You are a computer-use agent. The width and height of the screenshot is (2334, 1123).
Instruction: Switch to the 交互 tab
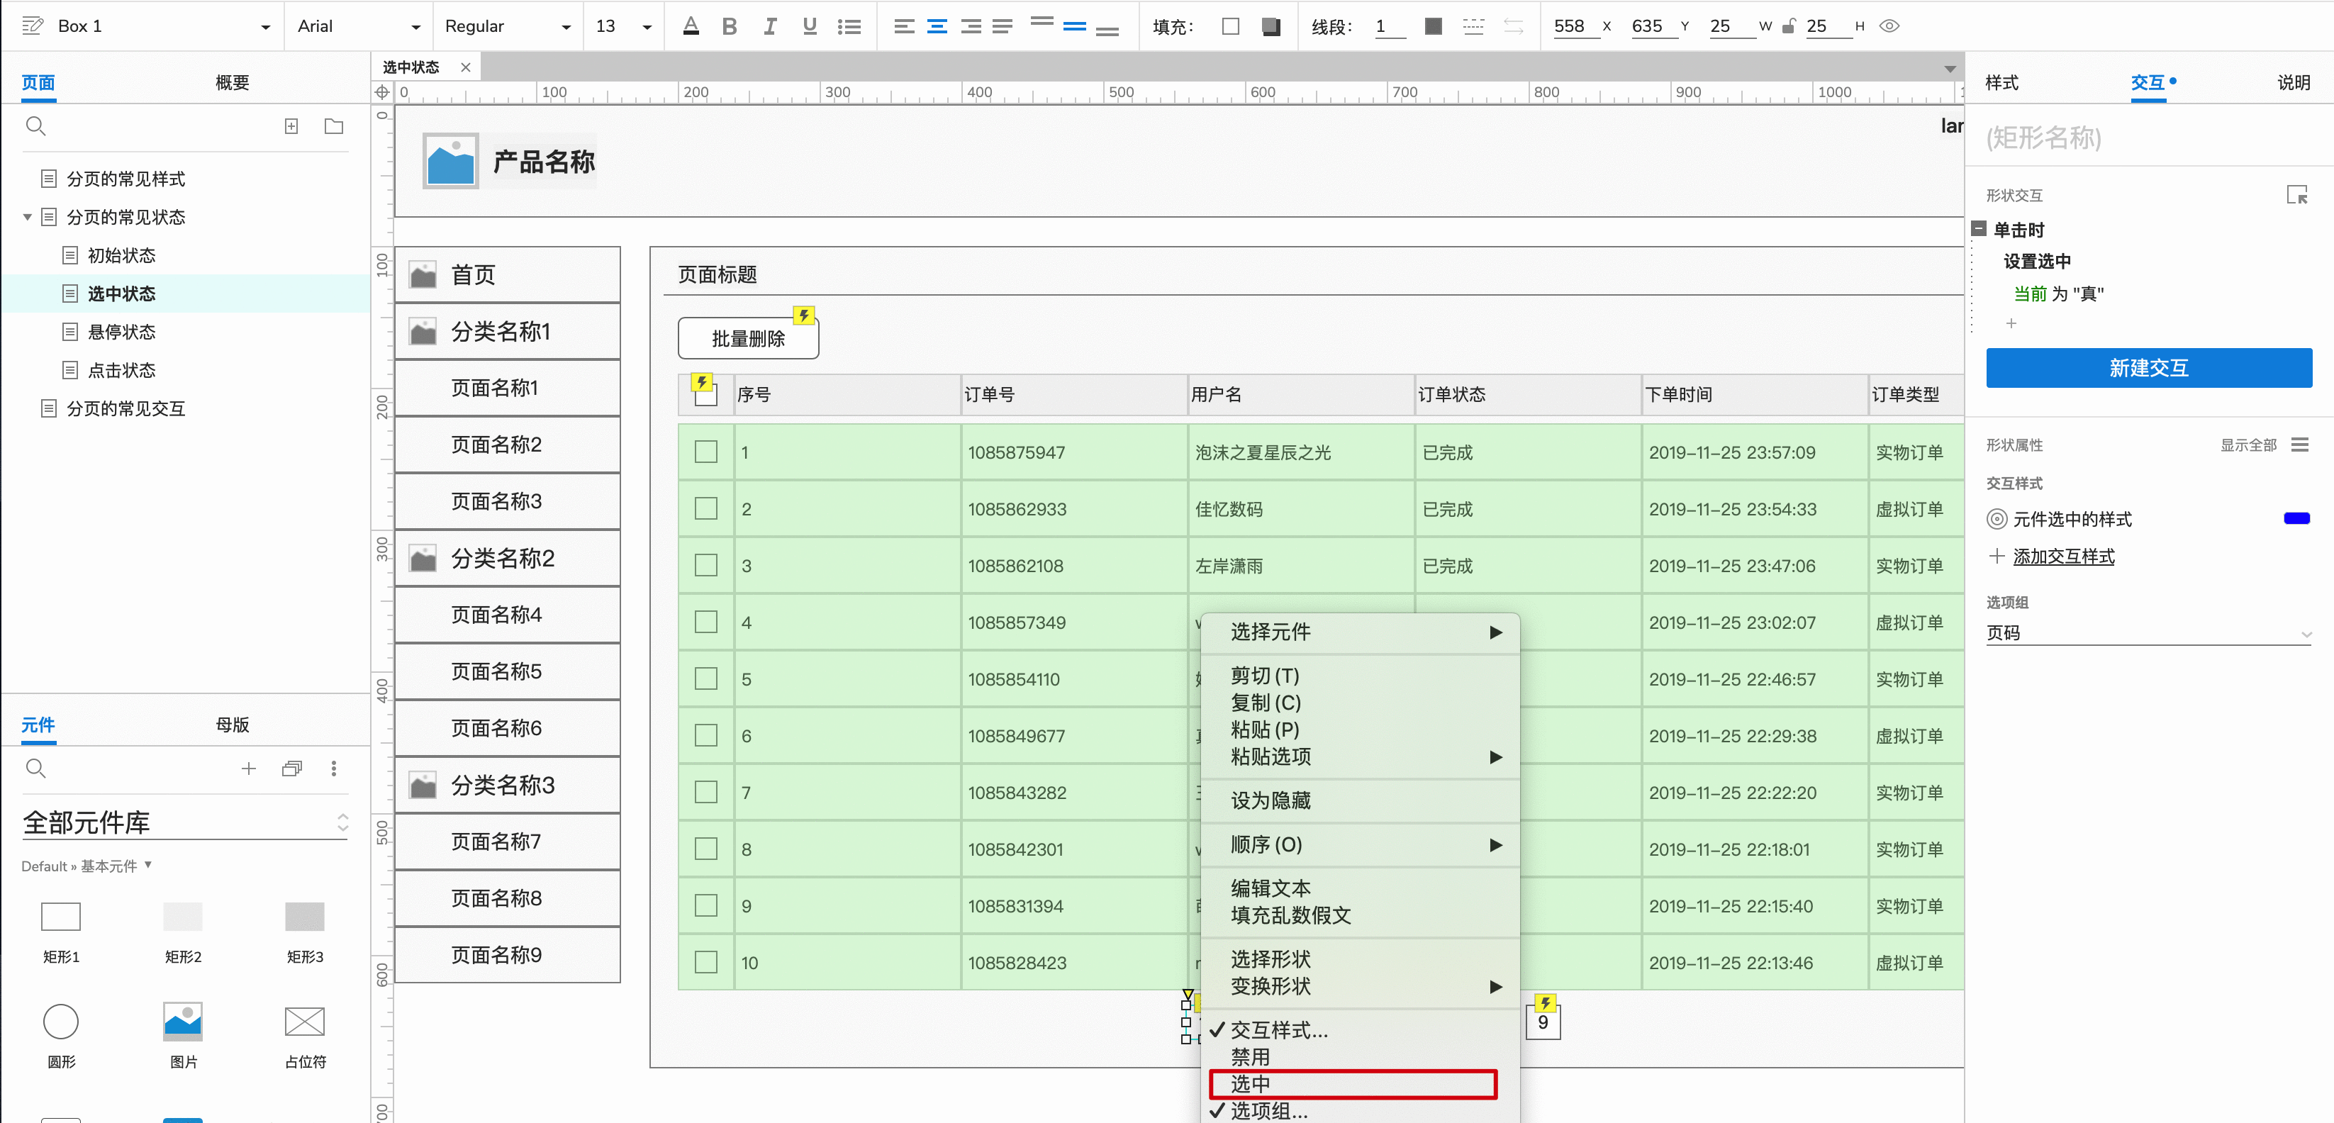click(2148, 82)
